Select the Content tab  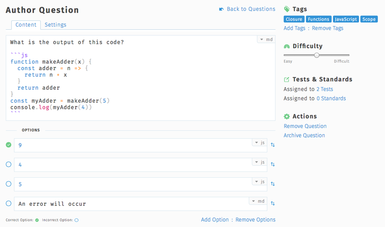point(26,25)
